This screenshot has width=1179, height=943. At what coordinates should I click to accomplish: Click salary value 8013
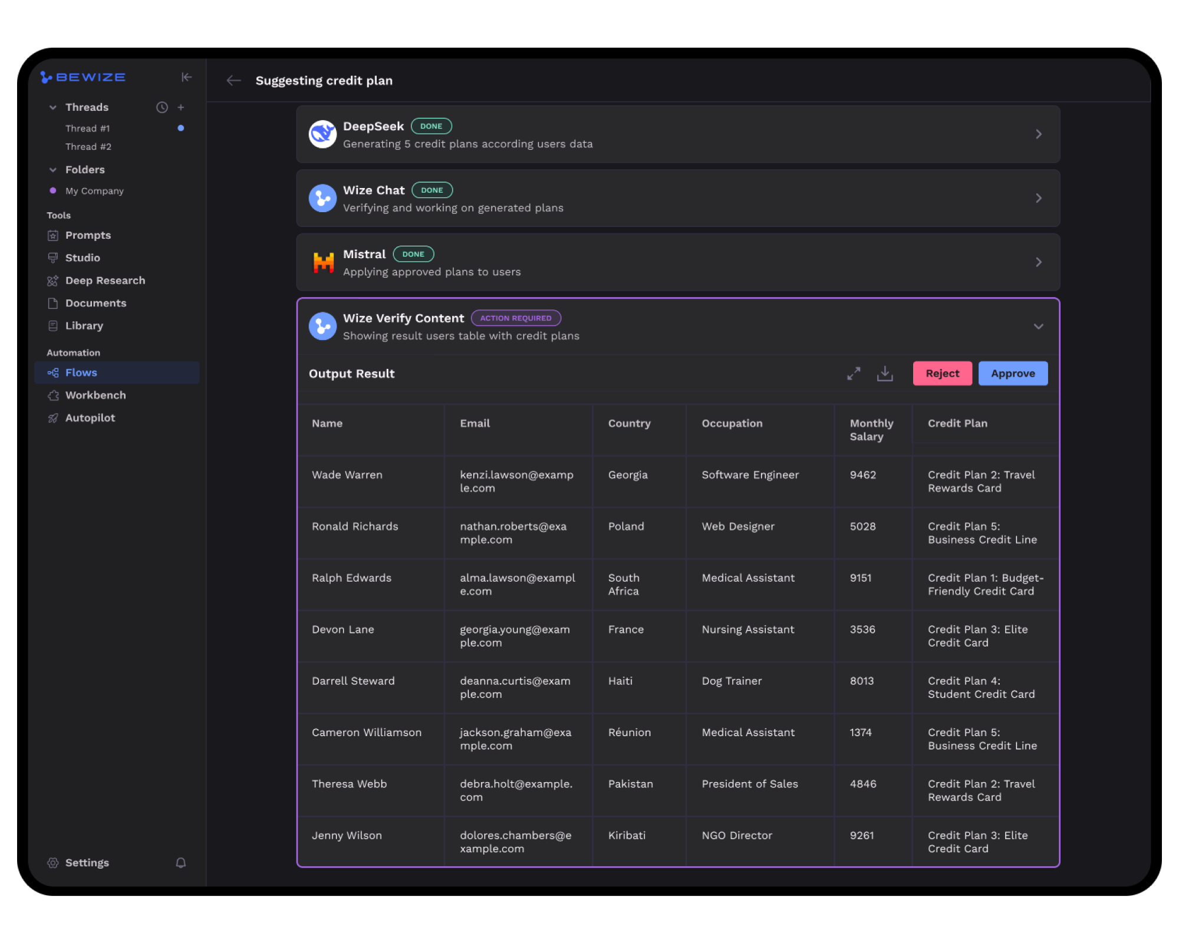pyautogui.click(x=862, y=681)
